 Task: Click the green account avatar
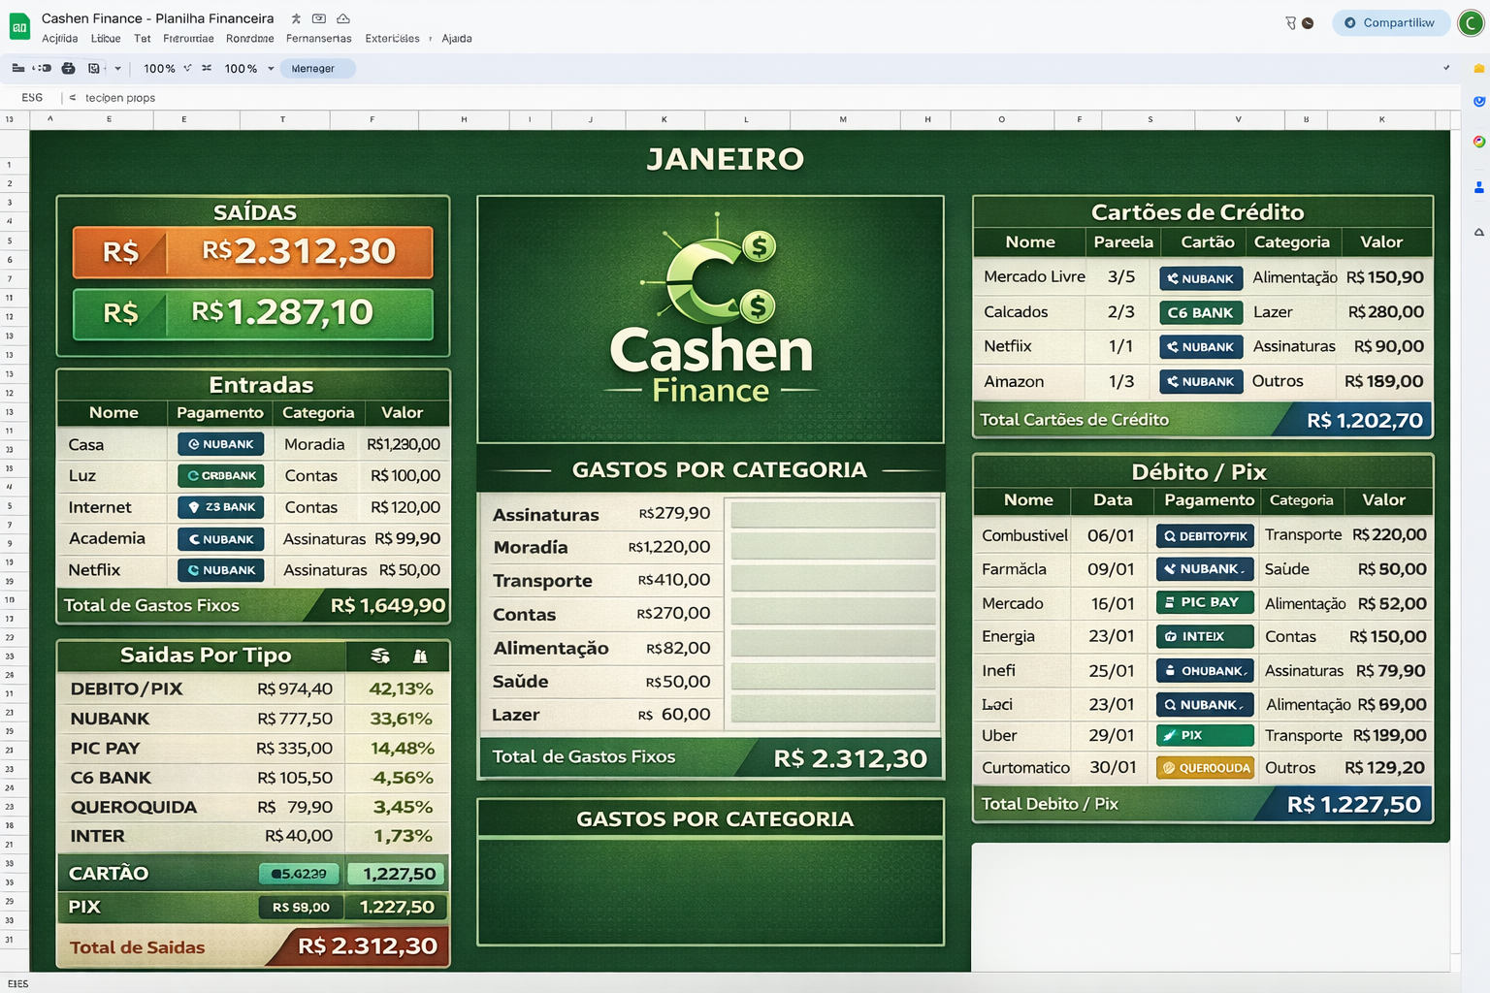tap(1471, 22)
